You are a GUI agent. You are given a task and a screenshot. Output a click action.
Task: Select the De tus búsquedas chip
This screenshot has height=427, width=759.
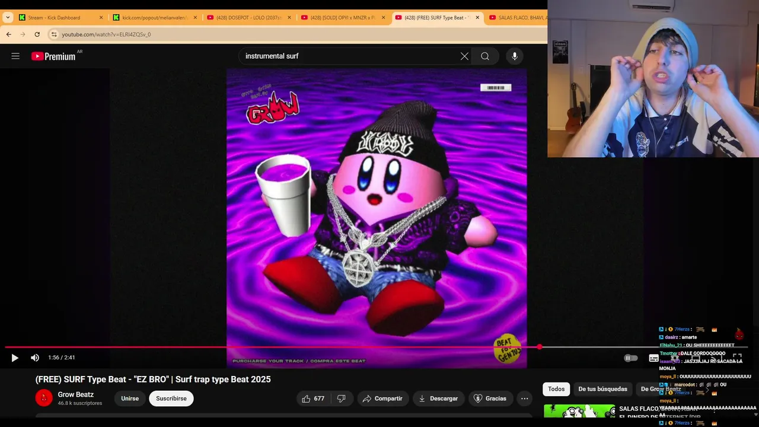602,389
